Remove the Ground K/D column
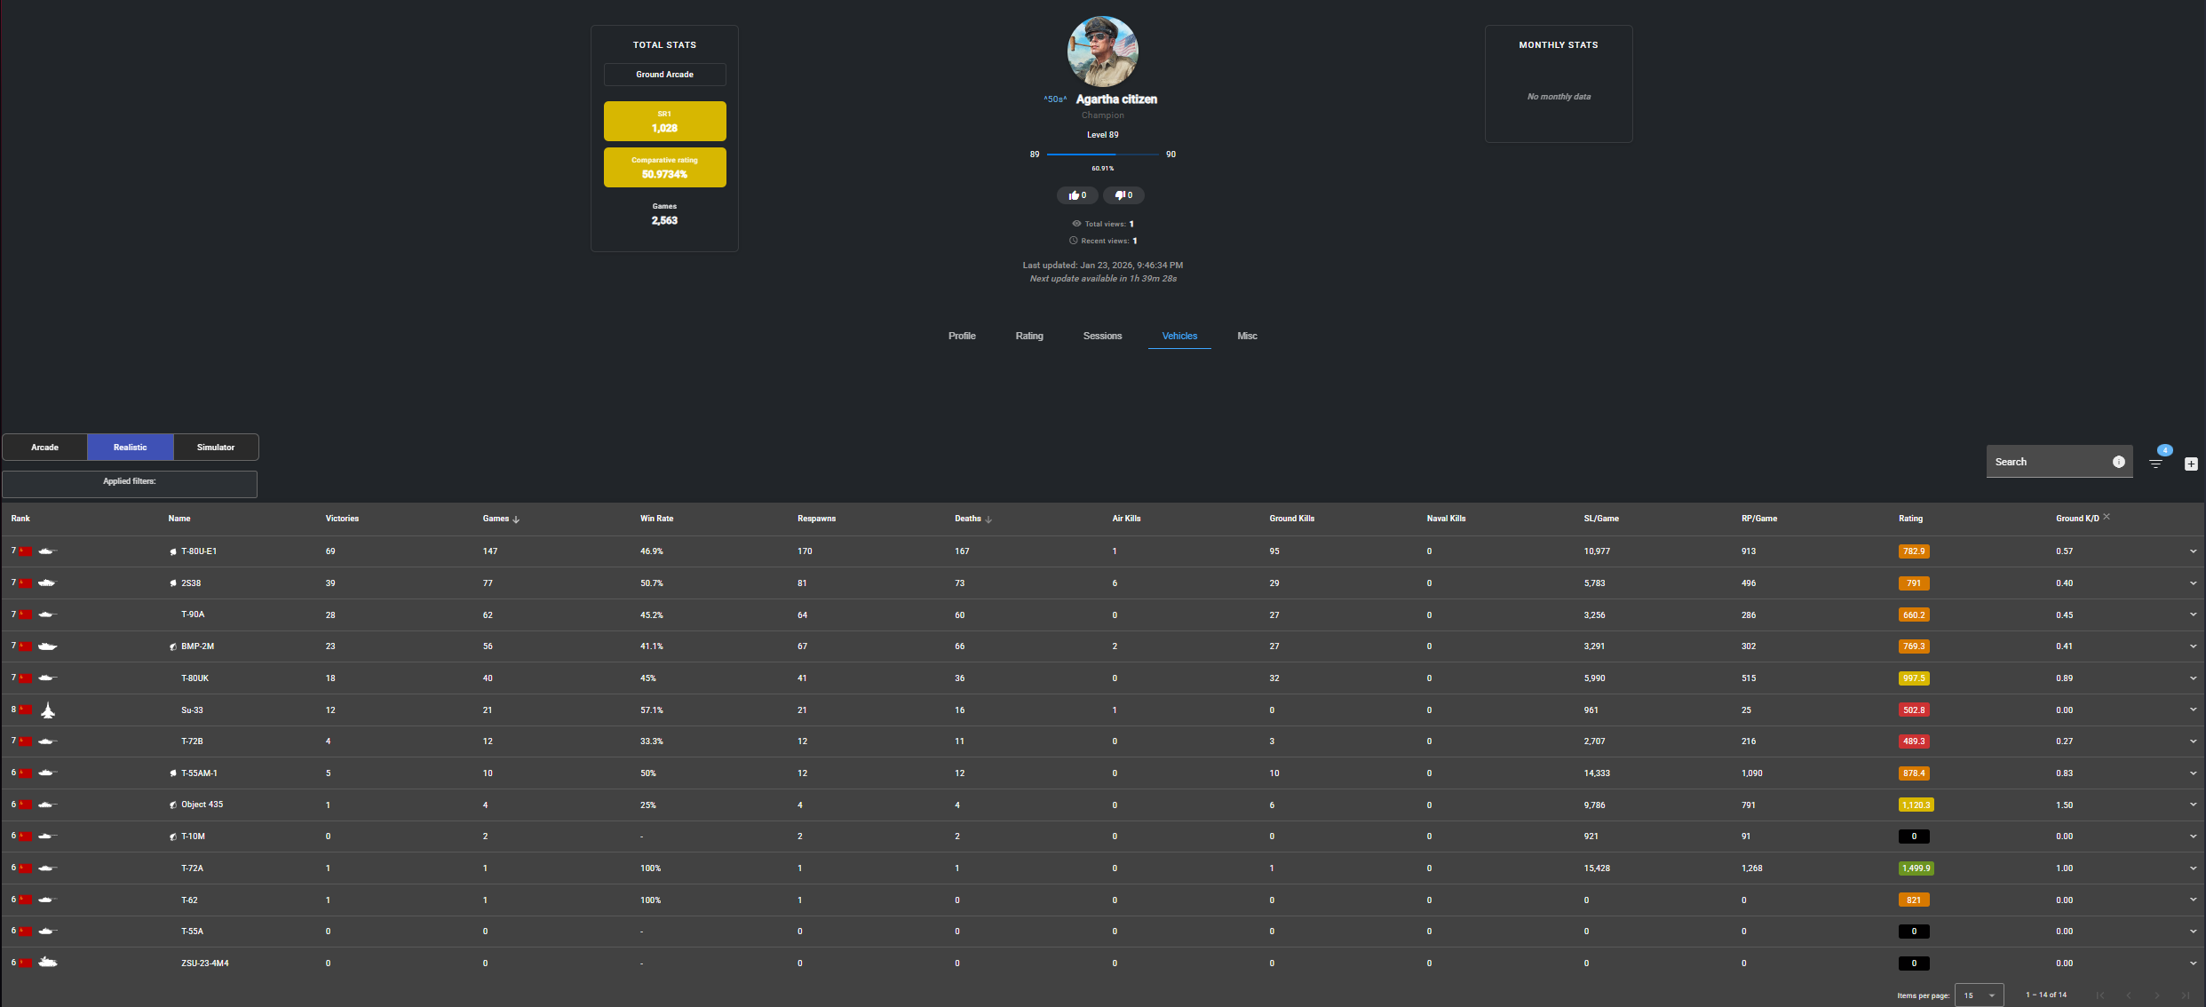The width and height of the screenshot is (2206, 1007). [2107, 517]
